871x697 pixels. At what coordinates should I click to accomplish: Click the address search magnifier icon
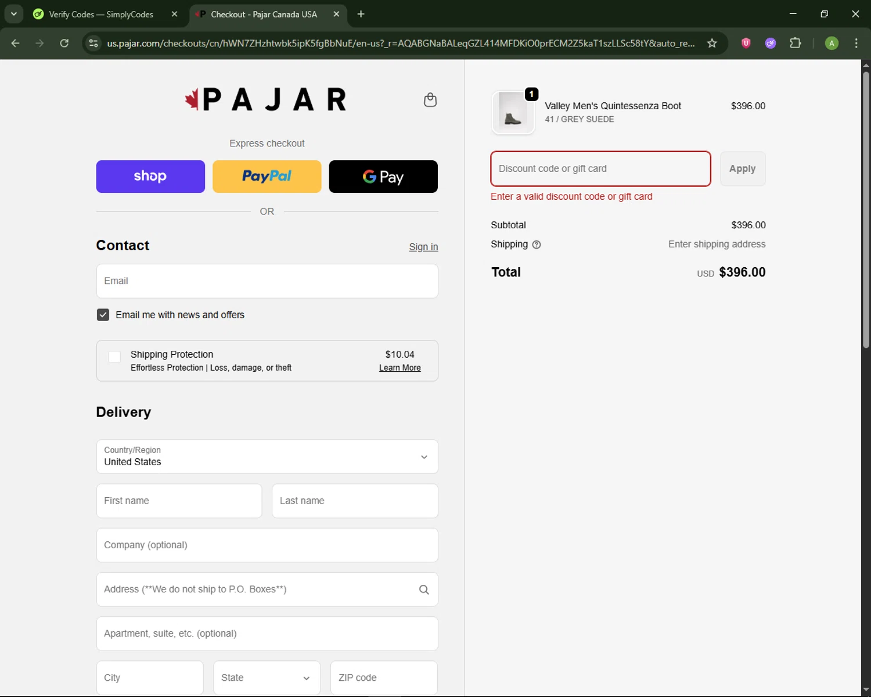click(x=424, y=590)
